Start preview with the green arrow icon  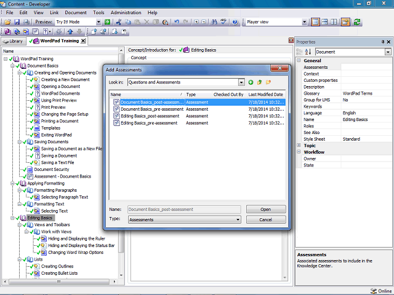(107, 22)
